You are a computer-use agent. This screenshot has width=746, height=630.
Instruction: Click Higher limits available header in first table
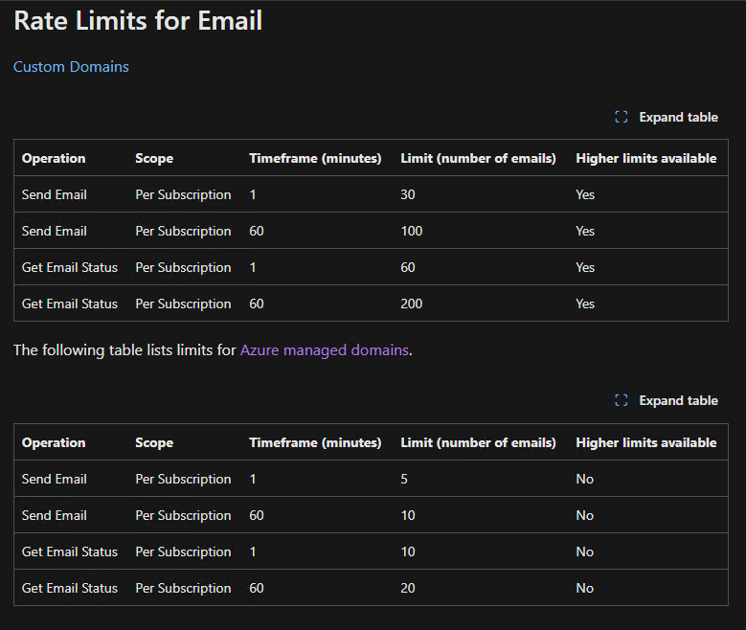(646, 158)
